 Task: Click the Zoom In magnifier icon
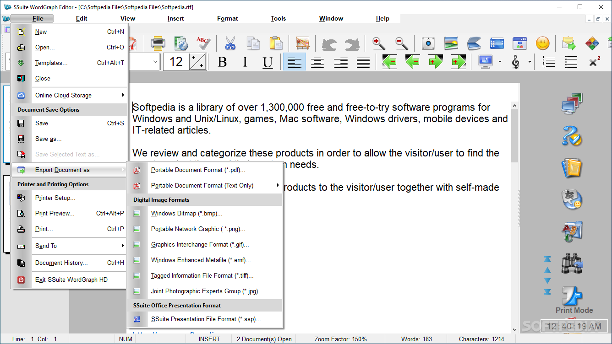pos(379,43)
